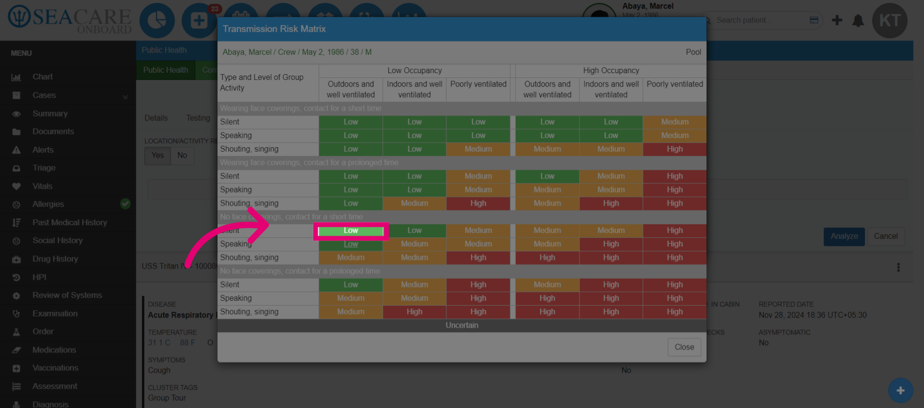The image size is (924, 408).
Task: Click the Analyze button
Action: 844,236
